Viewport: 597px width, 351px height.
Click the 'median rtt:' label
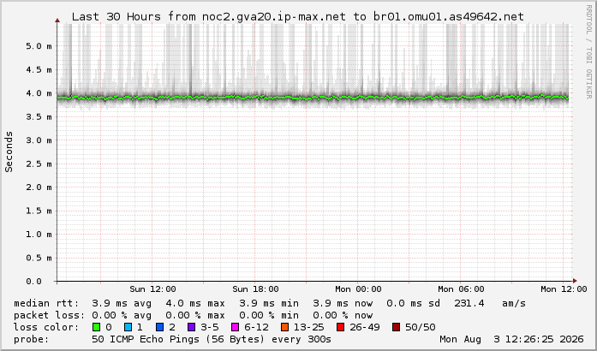pos(46,303)
